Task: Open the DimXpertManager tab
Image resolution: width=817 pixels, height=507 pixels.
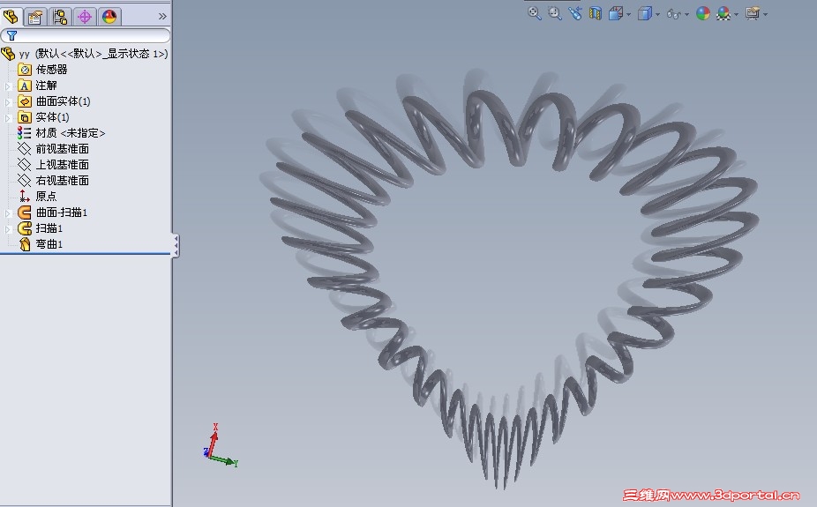Action: point(85,17)
